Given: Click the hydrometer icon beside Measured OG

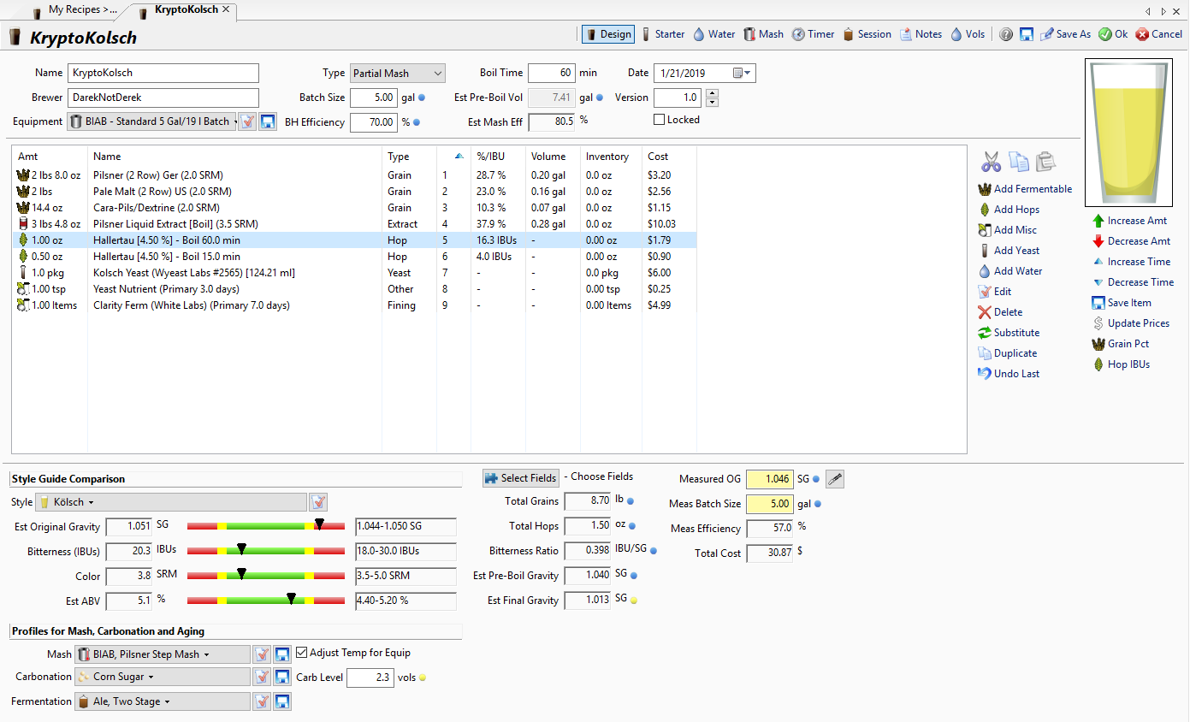Looking at the screenshot, I should pos(835,480).
